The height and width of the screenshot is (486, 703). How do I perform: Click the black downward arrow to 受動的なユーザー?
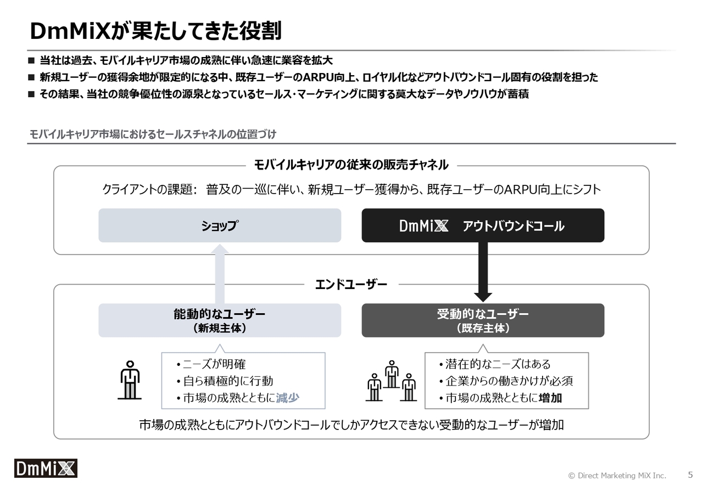click(x=483, y=272)
